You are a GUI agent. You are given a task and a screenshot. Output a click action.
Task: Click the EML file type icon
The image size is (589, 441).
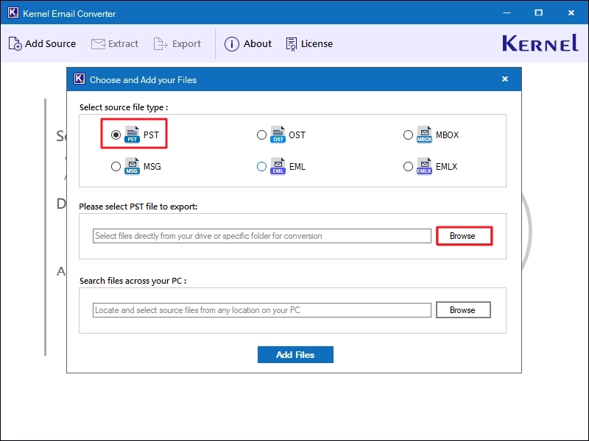[278, 166]
